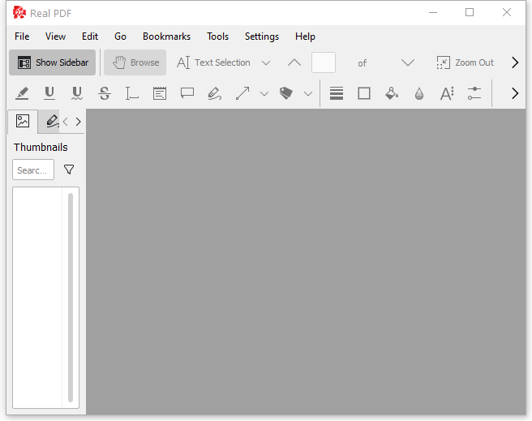Image resolution: width=532 pixels, height=421 pixels.
Task: Switch to the Thumbnails sidebar tab
Action: [23, 121]
